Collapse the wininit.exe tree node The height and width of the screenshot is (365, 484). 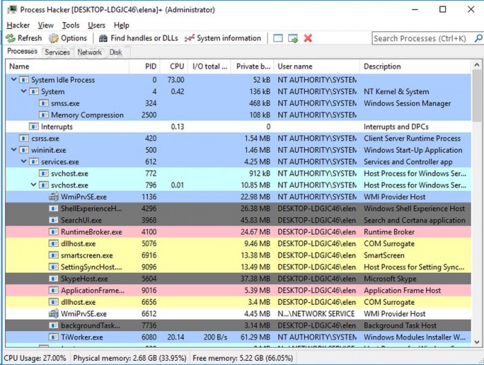tap(14, 150)
